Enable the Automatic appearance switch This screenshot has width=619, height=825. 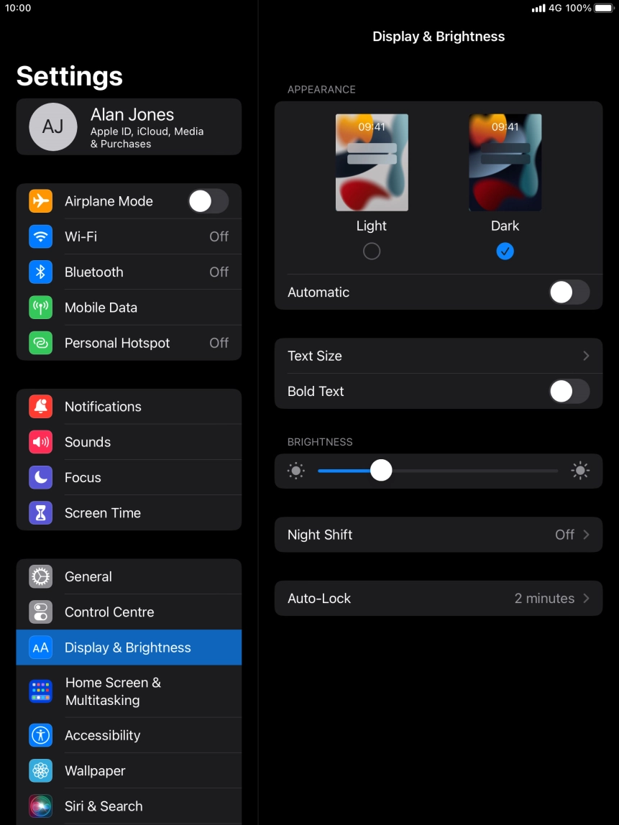pyautogui.click(x=569, y=292)
